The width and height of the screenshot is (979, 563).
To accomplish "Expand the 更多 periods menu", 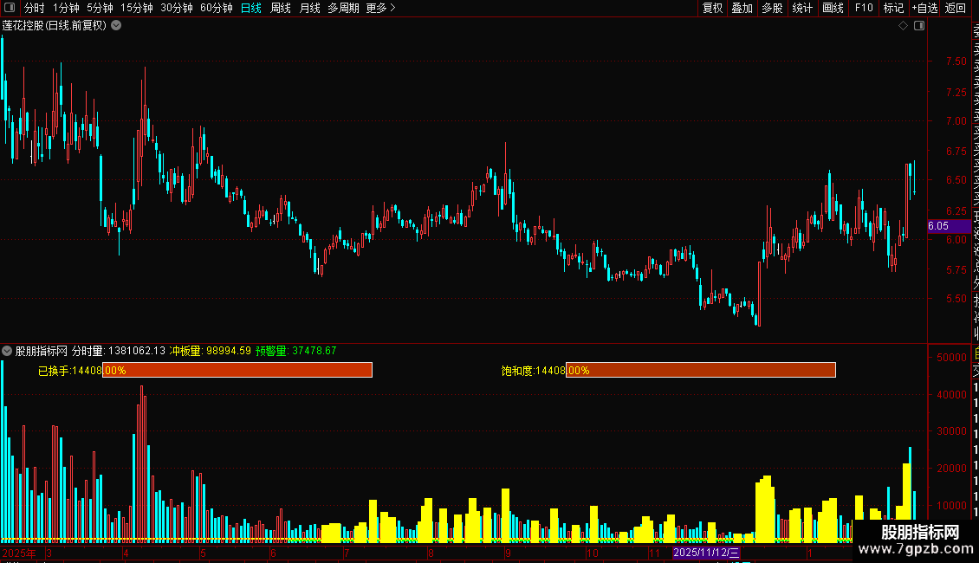I will pos(381,8).
